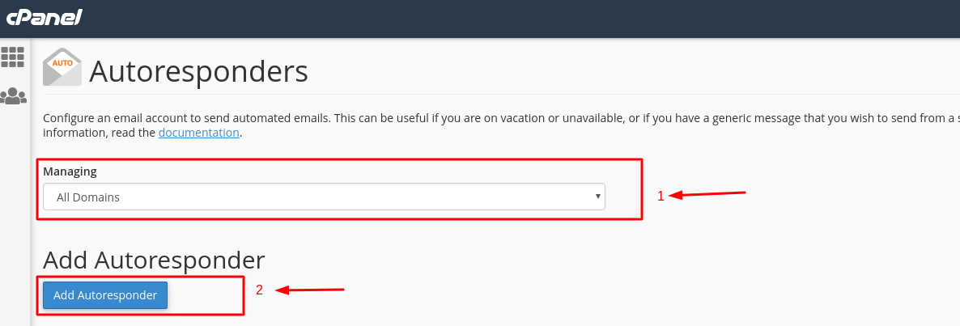
Task: Click the Add Autoresponder section heading
Action: (154, 260)
